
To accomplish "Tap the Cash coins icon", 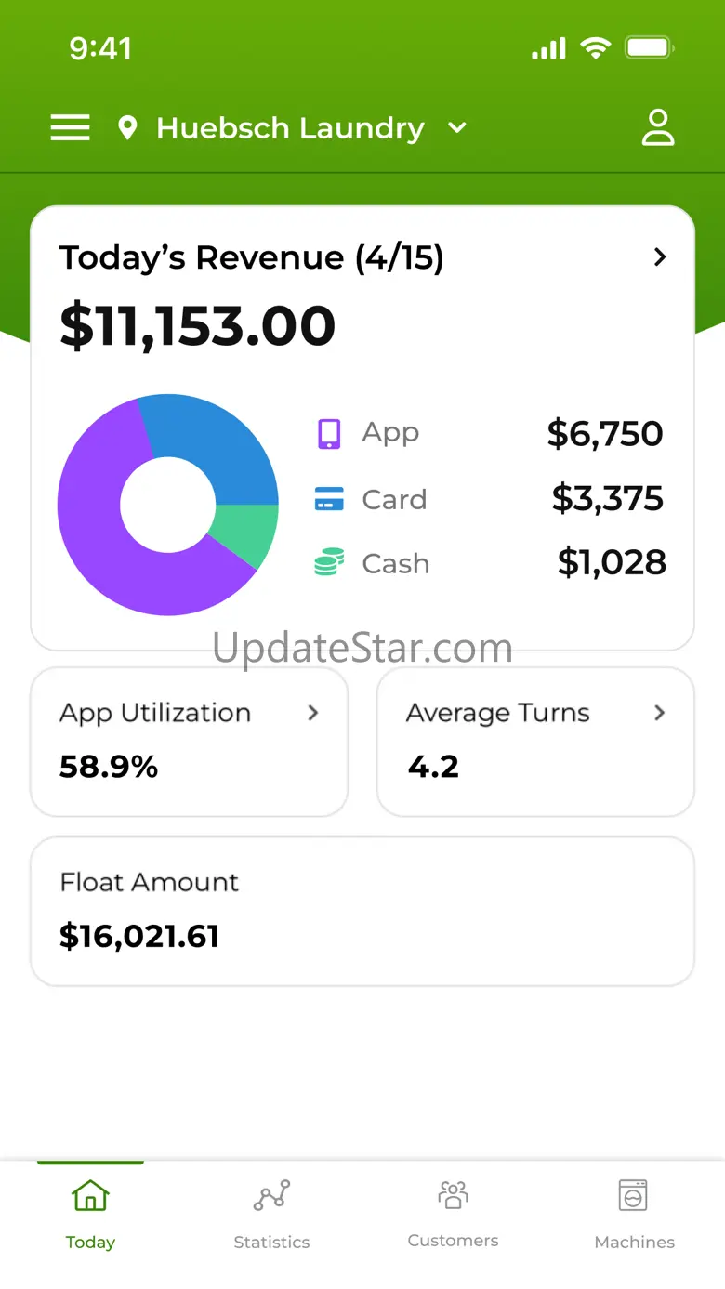I will 329,563.
